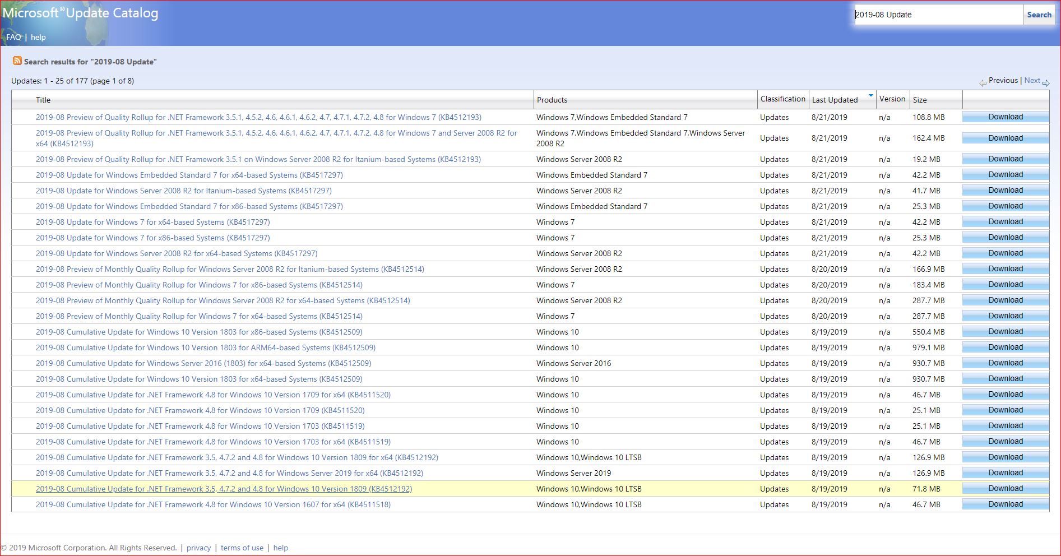The height and width of the screenshot is (556, 1061).
Task: Download the 162.4 MB .NET rollup for x64
Action: tap(1006, 138)
